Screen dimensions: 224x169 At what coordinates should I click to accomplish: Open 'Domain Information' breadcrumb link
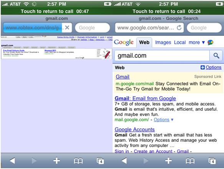pos(87,37)
